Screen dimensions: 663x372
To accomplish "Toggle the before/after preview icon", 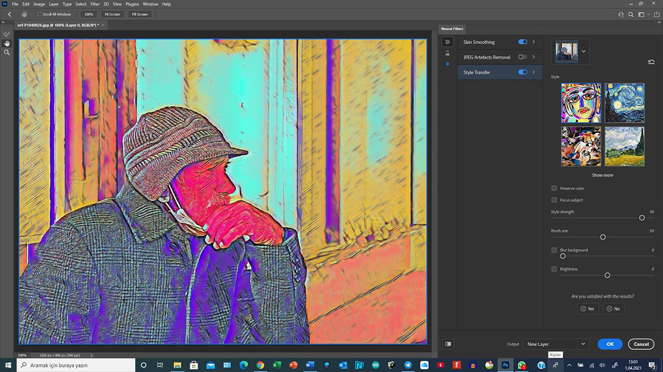I will tap(448, 344).
